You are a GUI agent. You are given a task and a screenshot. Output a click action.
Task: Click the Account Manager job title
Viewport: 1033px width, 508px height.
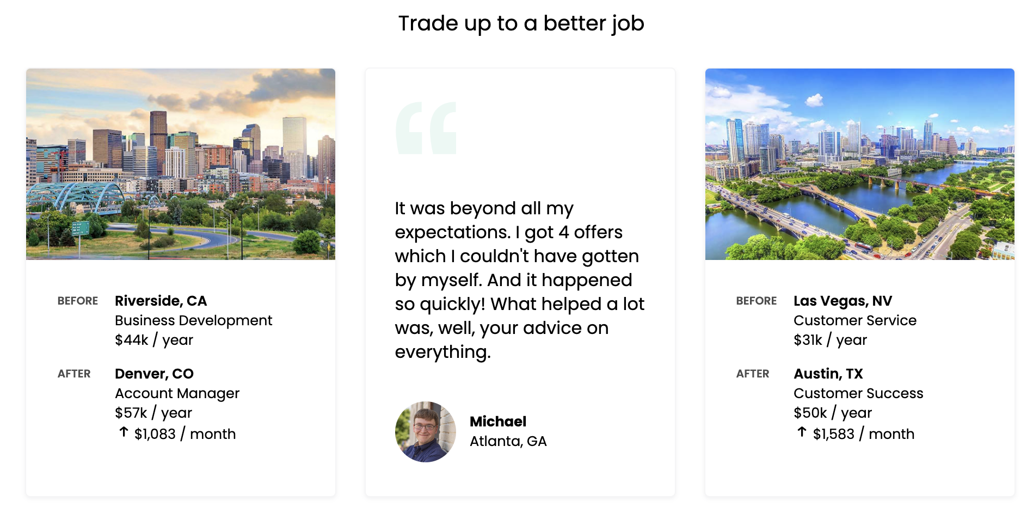(x=177, y=393)
